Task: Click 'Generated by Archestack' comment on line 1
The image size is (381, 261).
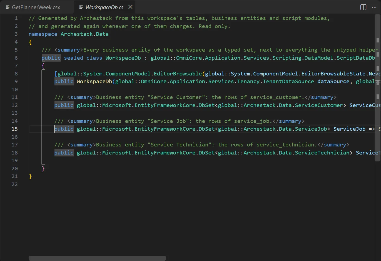Action: pyautogui.click(x=75, y=18)
